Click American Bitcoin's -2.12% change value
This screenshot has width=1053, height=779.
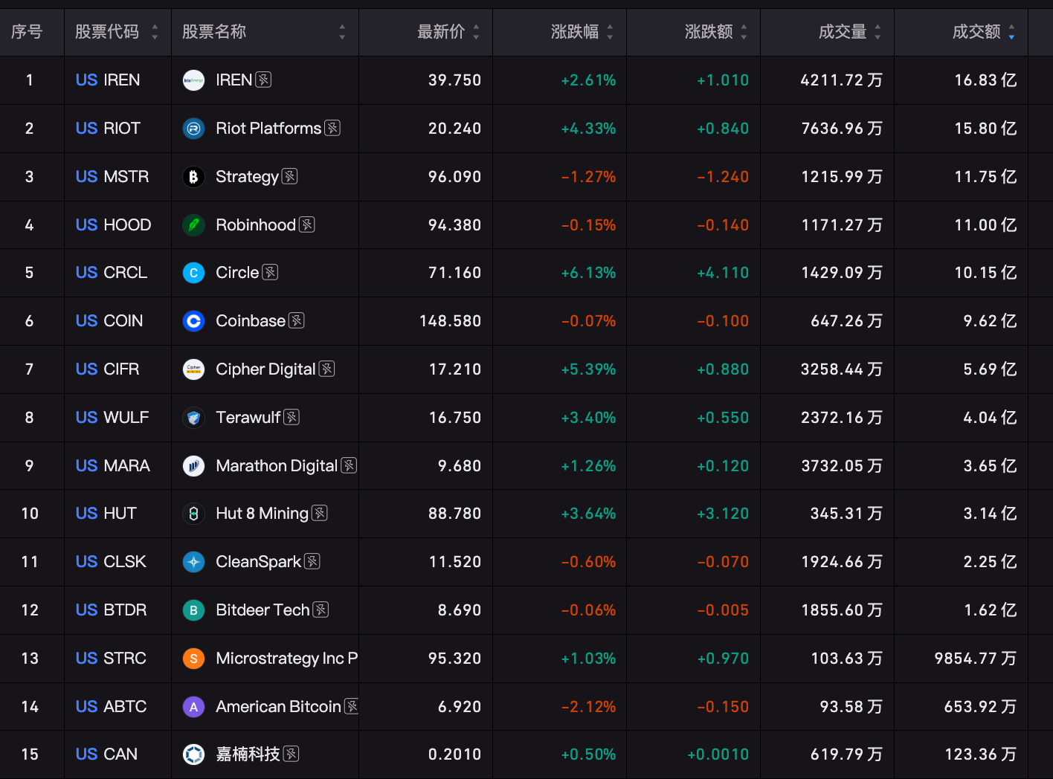588,707
